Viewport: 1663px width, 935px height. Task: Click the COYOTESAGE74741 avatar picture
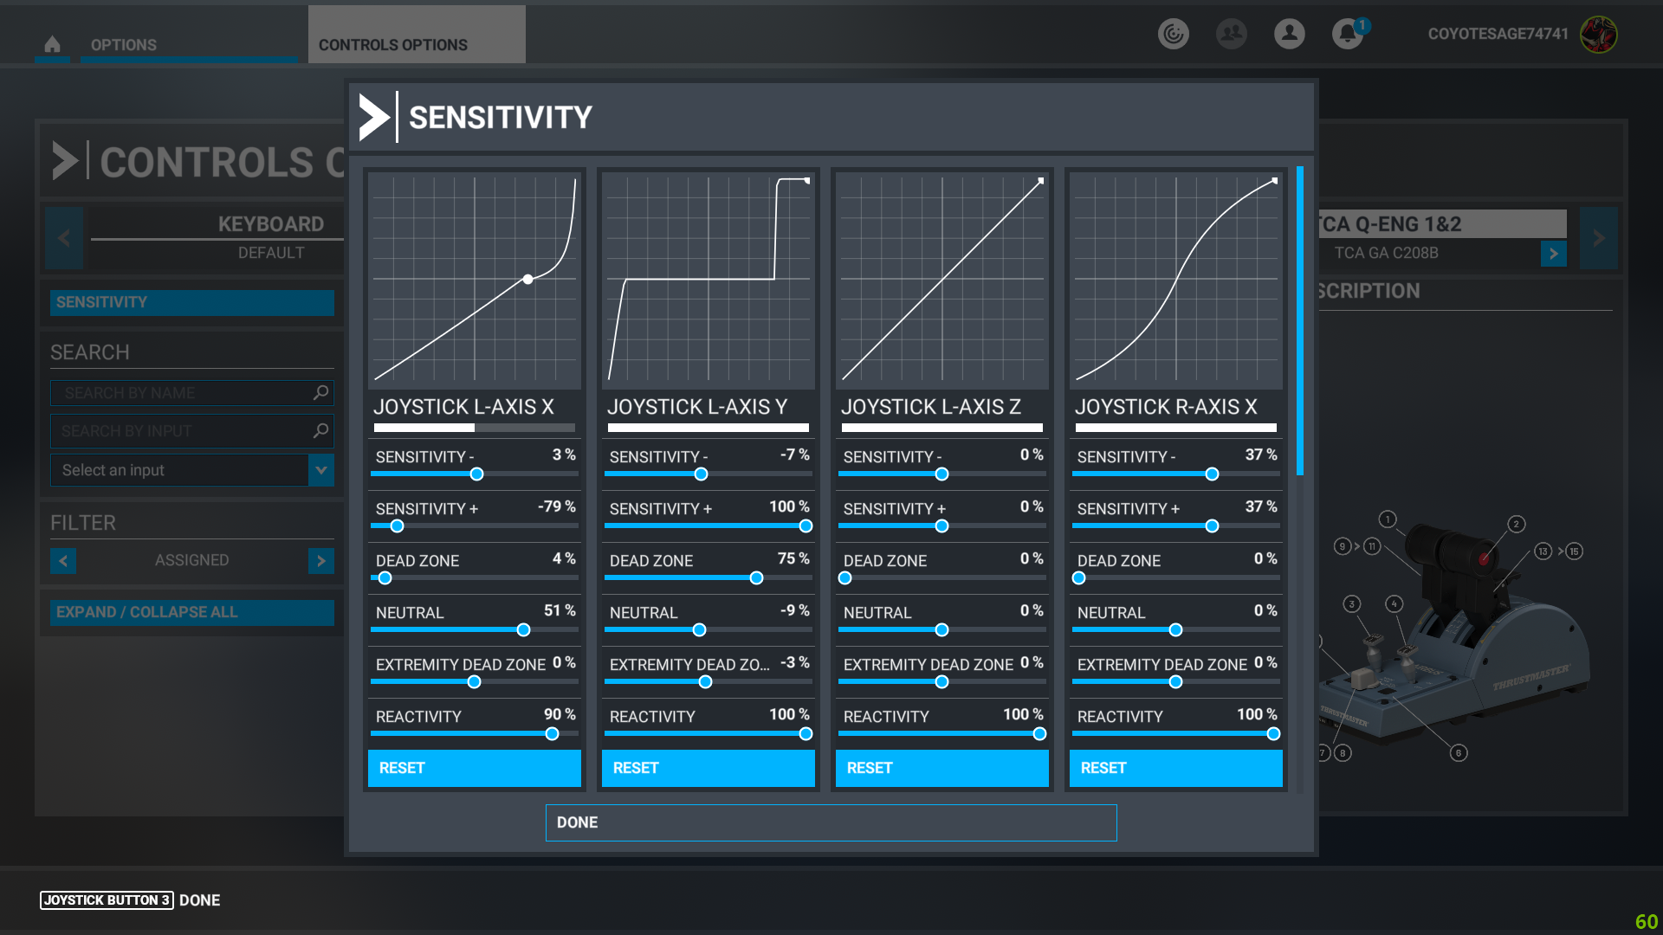point(1598,35)
